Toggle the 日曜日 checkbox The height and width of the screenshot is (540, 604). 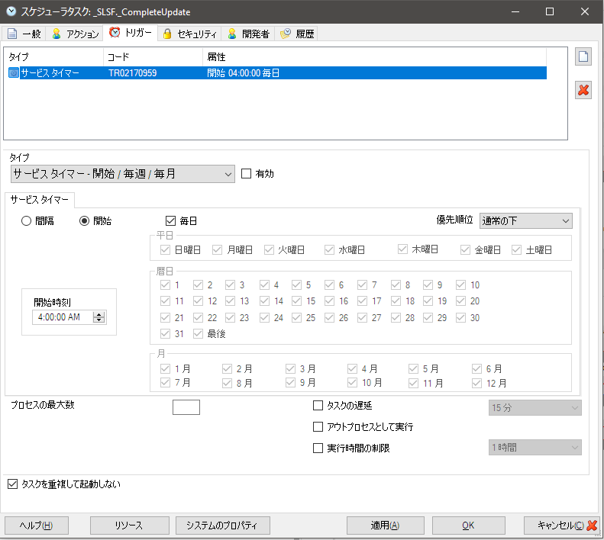tap(165, 250)
